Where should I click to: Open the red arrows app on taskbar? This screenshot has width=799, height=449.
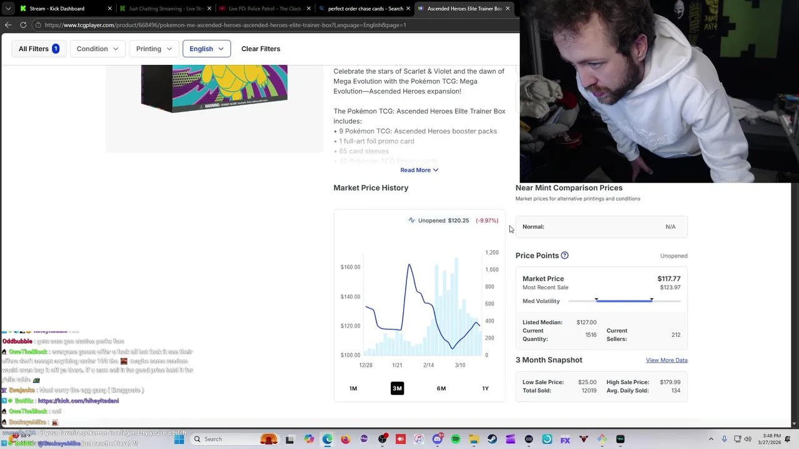click(401, 439)
